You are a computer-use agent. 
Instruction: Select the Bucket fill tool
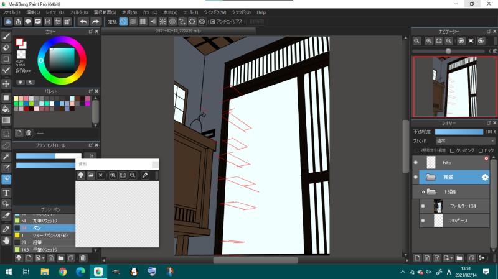[x=6, y=109]
